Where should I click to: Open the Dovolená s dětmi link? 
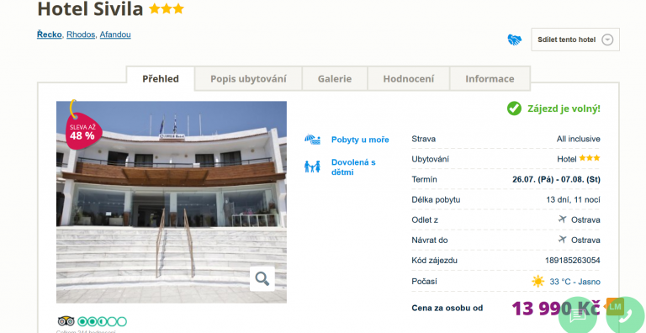pos(353,166)
